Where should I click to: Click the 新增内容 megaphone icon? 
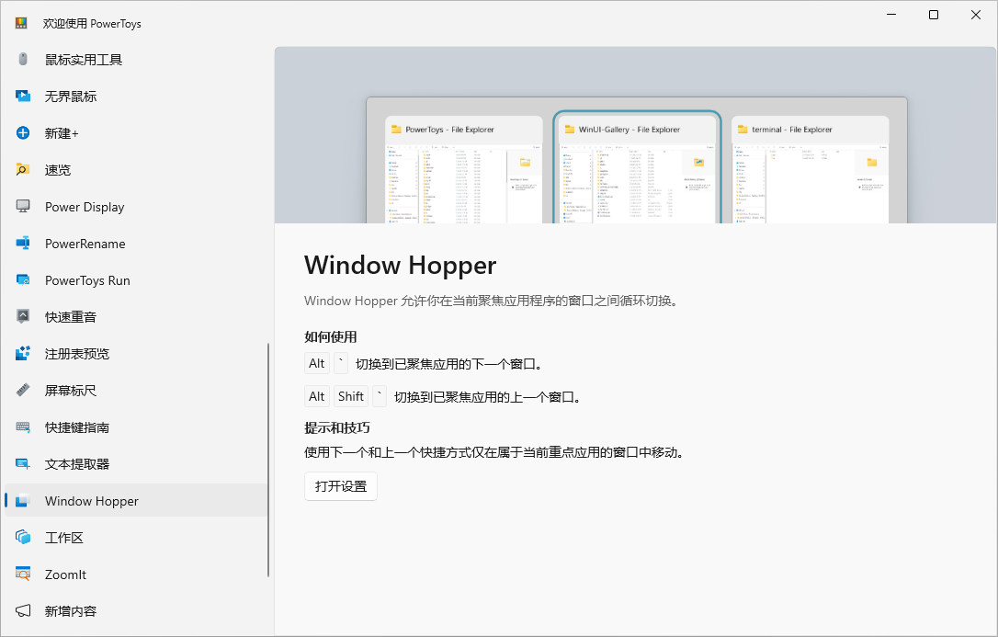point(23,611)
